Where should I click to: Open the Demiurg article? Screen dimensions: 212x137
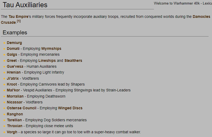point(14,43)
